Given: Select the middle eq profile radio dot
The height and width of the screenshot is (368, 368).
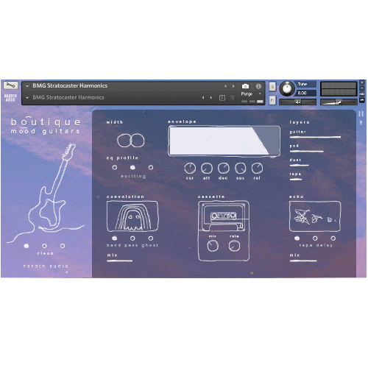Looking at the screenshot, I should 132,168.
